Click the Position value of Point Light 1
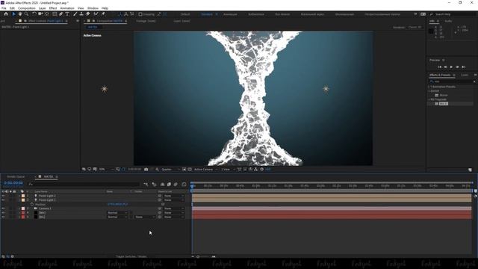 pyautogui.click(x=117, y=204)
